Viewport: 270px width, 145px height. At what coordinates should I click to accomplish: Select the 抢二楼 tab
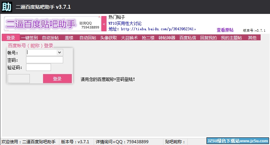click(x=148, y=38)
